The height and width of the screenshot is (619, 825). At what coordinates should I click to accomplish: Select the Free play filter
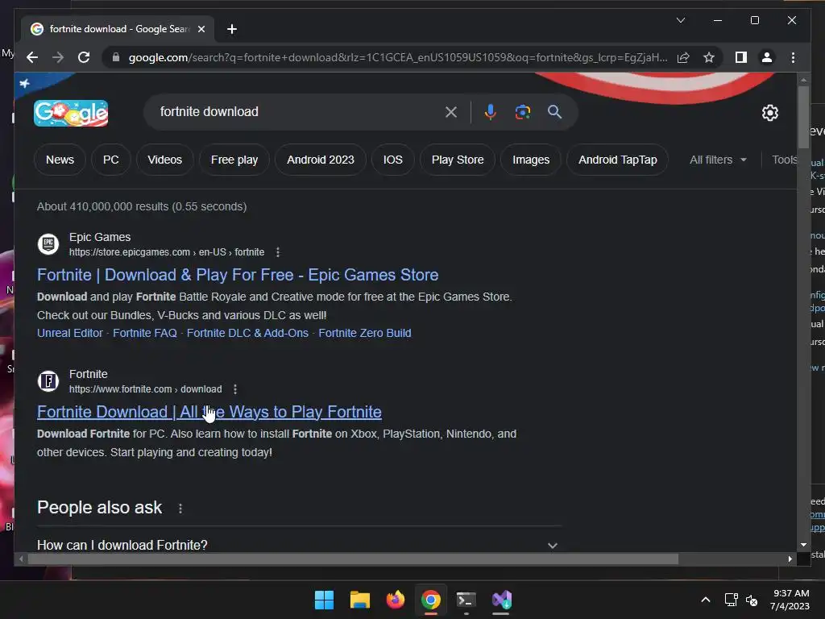tap(234, 160)
